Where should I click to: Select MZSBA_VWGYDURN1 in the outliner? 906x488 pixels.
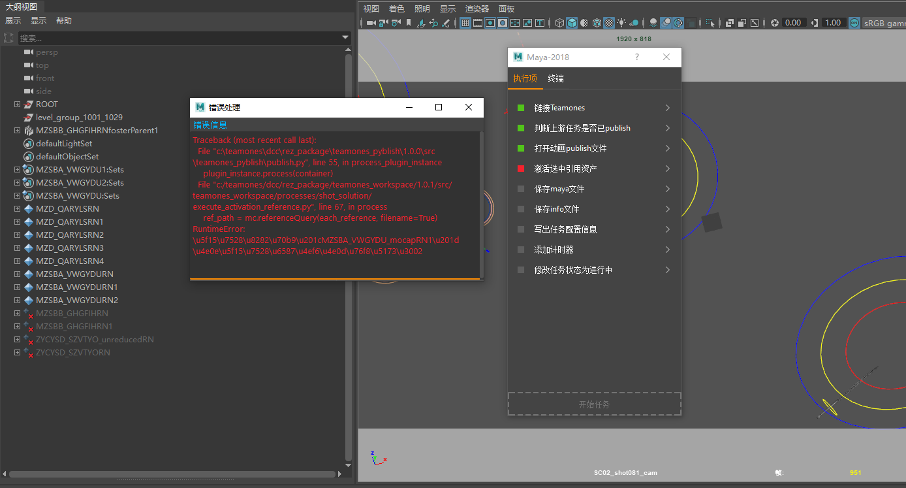pos(76,287)
